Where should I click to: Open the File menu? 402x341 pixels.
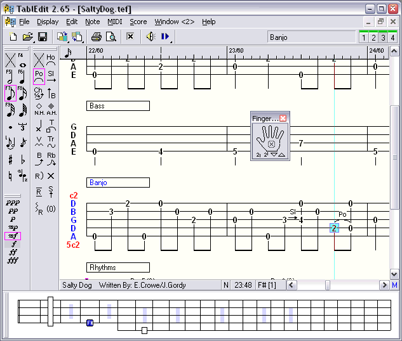(24, 22)
